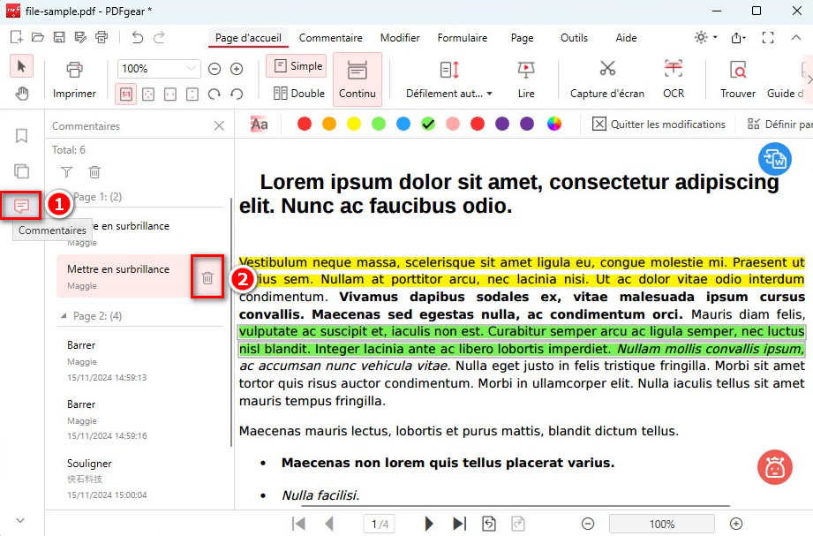Click Quitter les modifications
Screen dimensions: 813x536
tap(659, 124)
